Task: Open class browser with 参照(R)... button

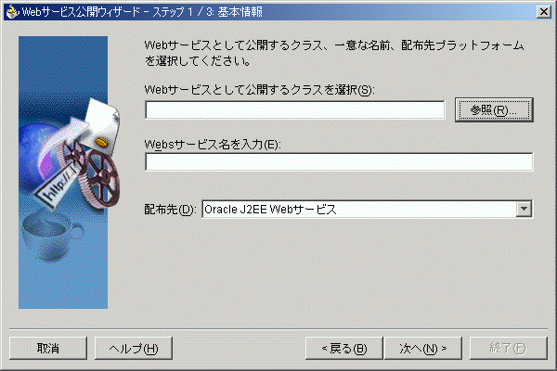Action: (494, 110)
